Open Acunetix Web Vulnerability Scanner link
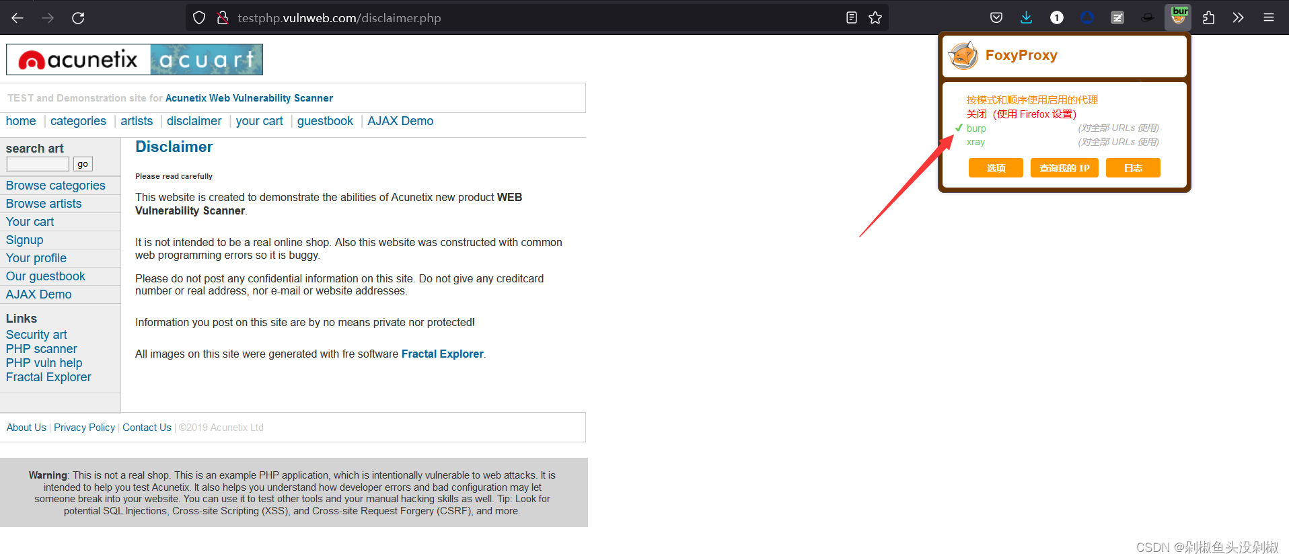Screen dimensions: 1289x560 (x=249, y=98)
